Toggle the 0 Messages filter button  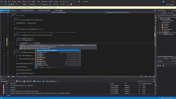[x=37, y=81]
